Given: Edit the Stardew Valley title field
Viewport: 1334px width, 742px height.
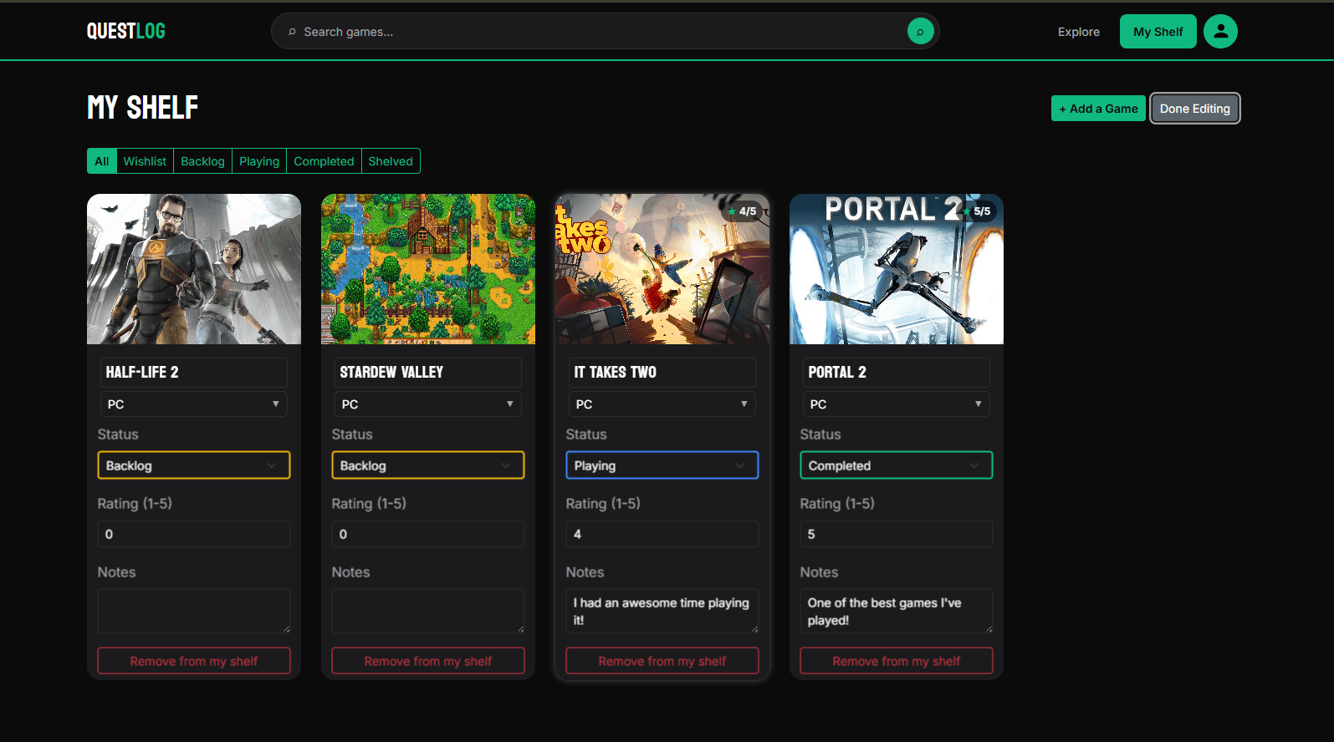Looking at the screenshot, I should click(x=428, y=373).
